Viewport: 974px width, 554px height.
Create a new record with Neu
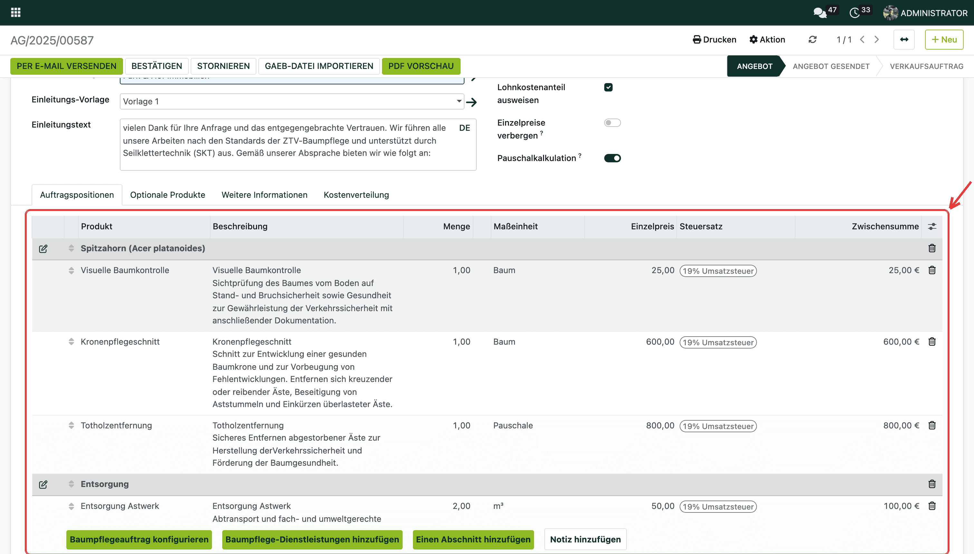pos(944,40)
